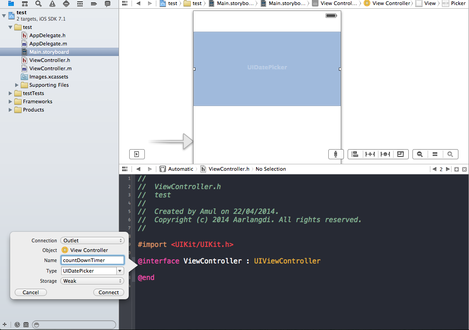Cancel the outlet connection dialog
The image size is (469, 330).
(x=30, y=292)
